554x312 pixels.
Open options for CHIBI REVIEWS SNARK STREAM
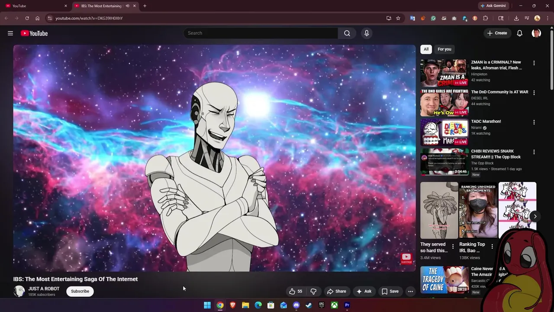pos(534,152)
